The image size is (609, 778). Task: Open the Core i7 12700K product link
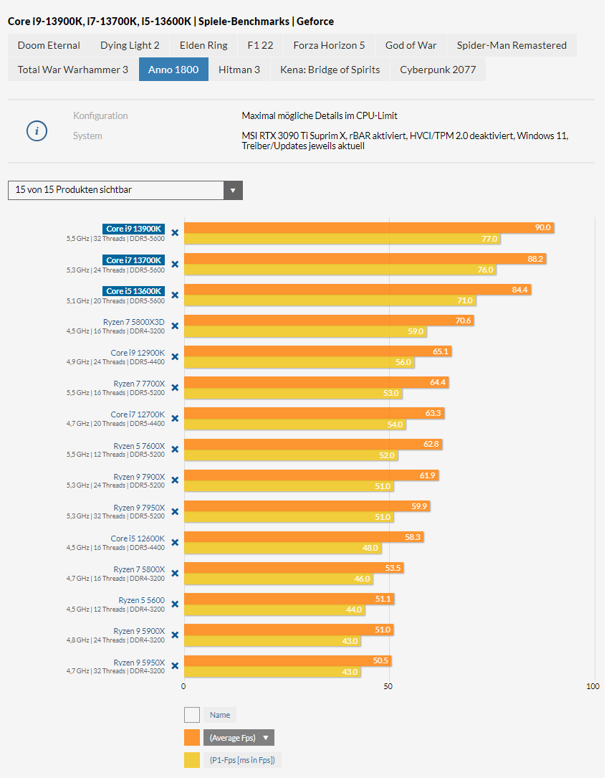pyautogui.click(x=138, y=414)
